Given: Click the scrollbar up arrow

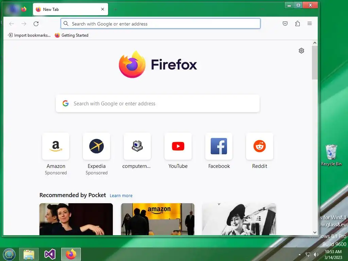Looking at the screenshot, I should [315, 43].
